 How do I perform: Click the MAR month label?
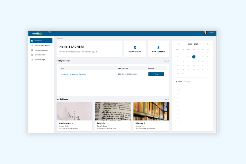pos(190,44)
